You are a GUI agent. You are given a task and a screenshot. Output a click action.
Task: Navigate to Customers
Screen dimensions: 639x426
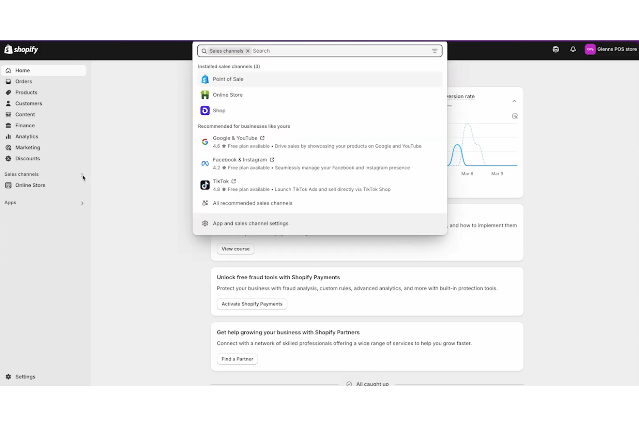[x=44, y=104]
